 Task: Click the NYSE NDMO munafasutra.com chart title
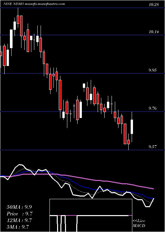[x=34, y=4]
